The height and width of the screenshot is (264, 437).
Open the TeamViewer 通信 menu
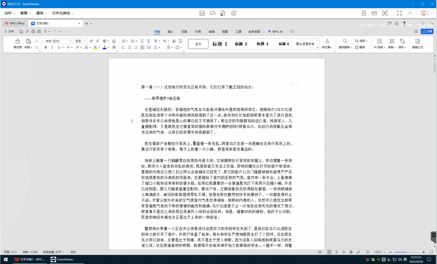pos(41,13)
